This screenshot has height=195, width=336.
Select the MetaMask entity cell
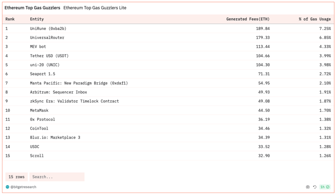(39, 110)
